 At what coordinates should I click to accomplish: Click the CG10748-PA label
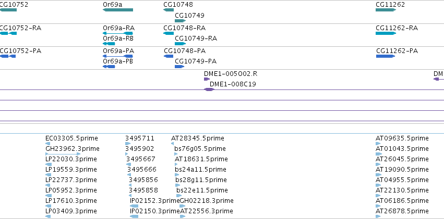(185, 51)
